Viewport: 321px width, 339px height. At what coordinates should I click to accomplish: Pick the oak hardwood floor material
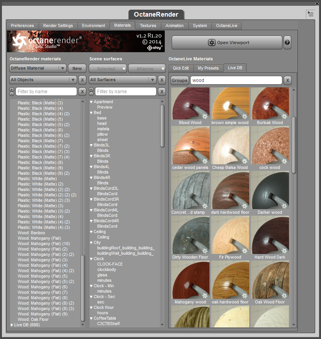click(230, 280)
